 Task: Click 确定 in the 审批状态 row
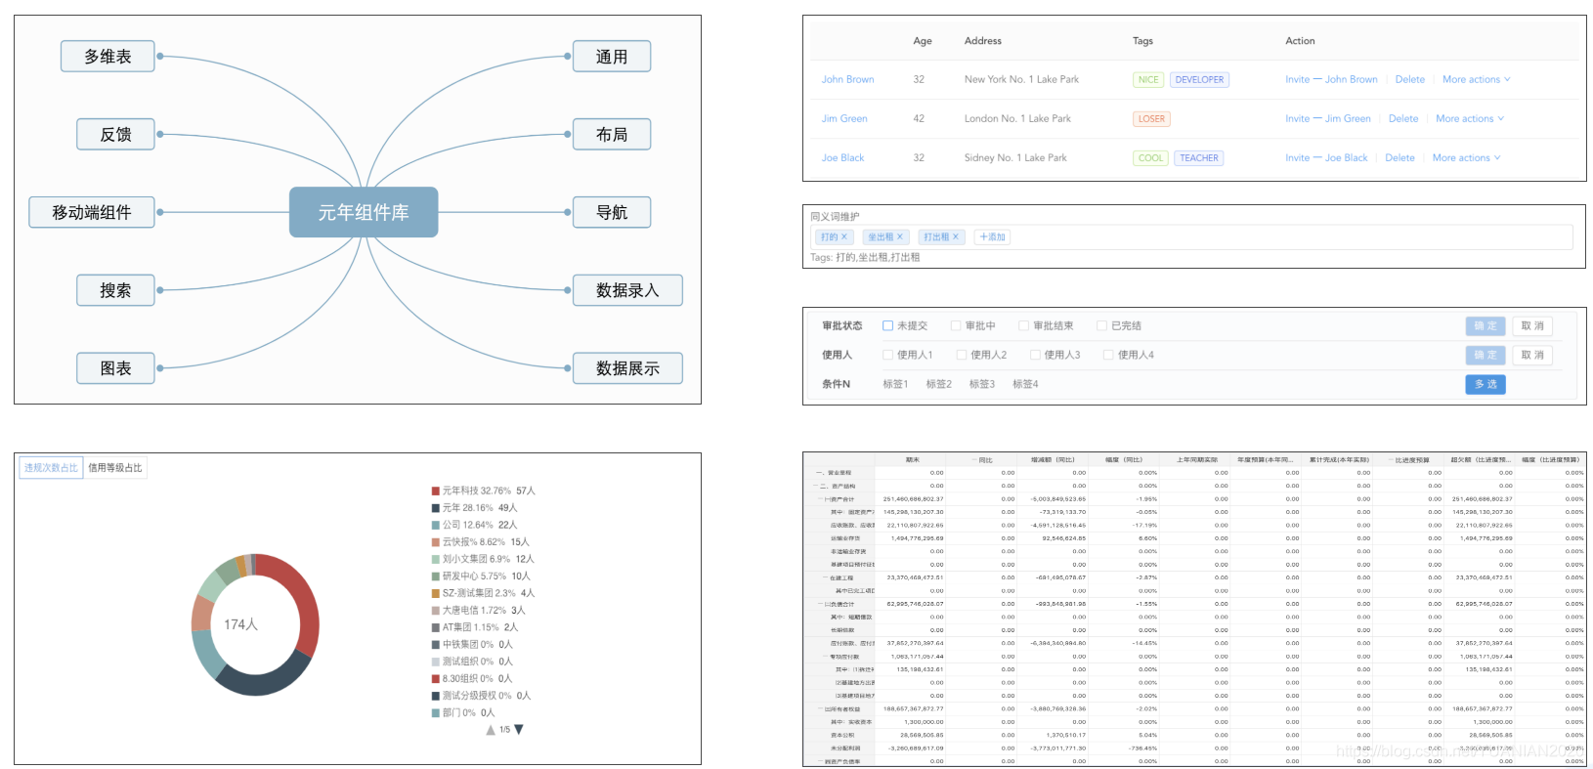tap(1485, 326)
